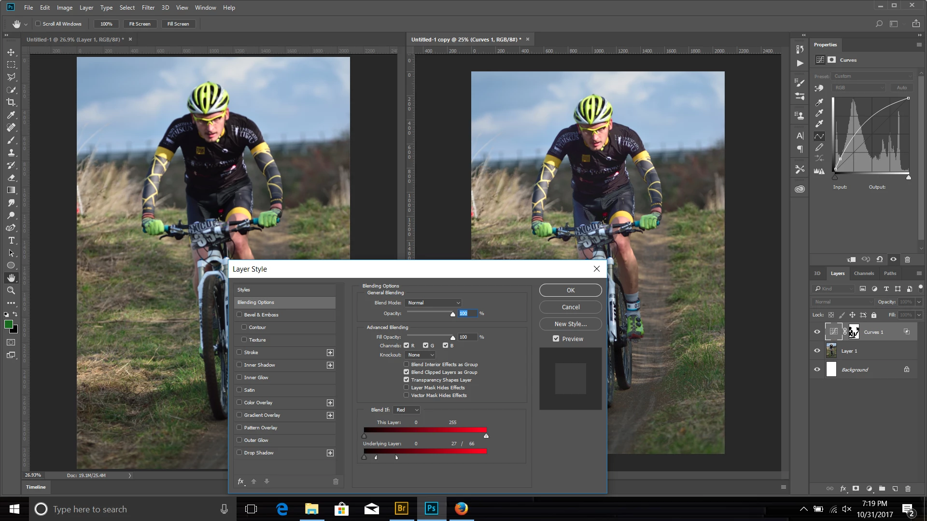Image resolution: width=927 pixels, height=521 pixels.
Task: Click the New Style... button
Action: [570, 324]
